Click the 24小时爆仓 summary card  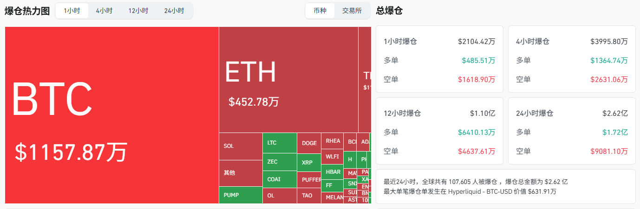[572, 131]
